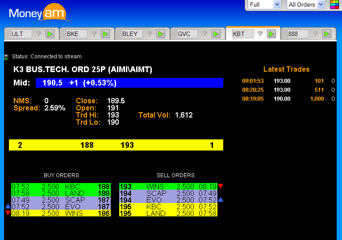
Task: Click the question mark on 888 tab
Action: point(316,34)
